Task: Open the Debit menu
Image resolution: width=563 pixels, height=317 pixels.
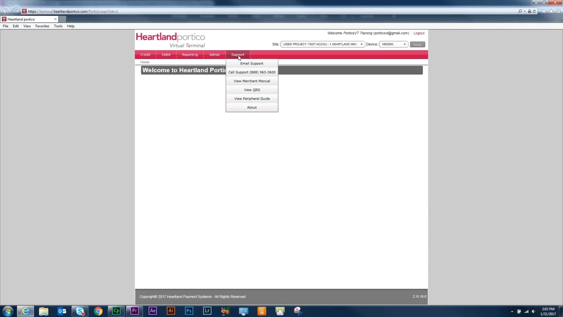Action: (x=166, y=55)
